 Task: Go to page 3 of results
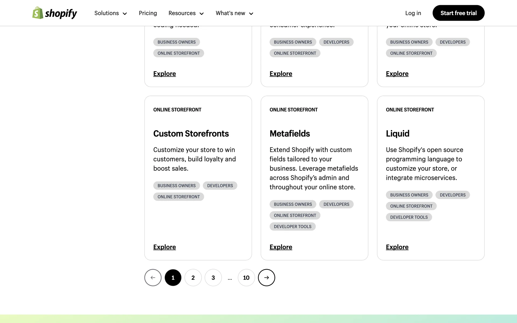coord(213,278)
